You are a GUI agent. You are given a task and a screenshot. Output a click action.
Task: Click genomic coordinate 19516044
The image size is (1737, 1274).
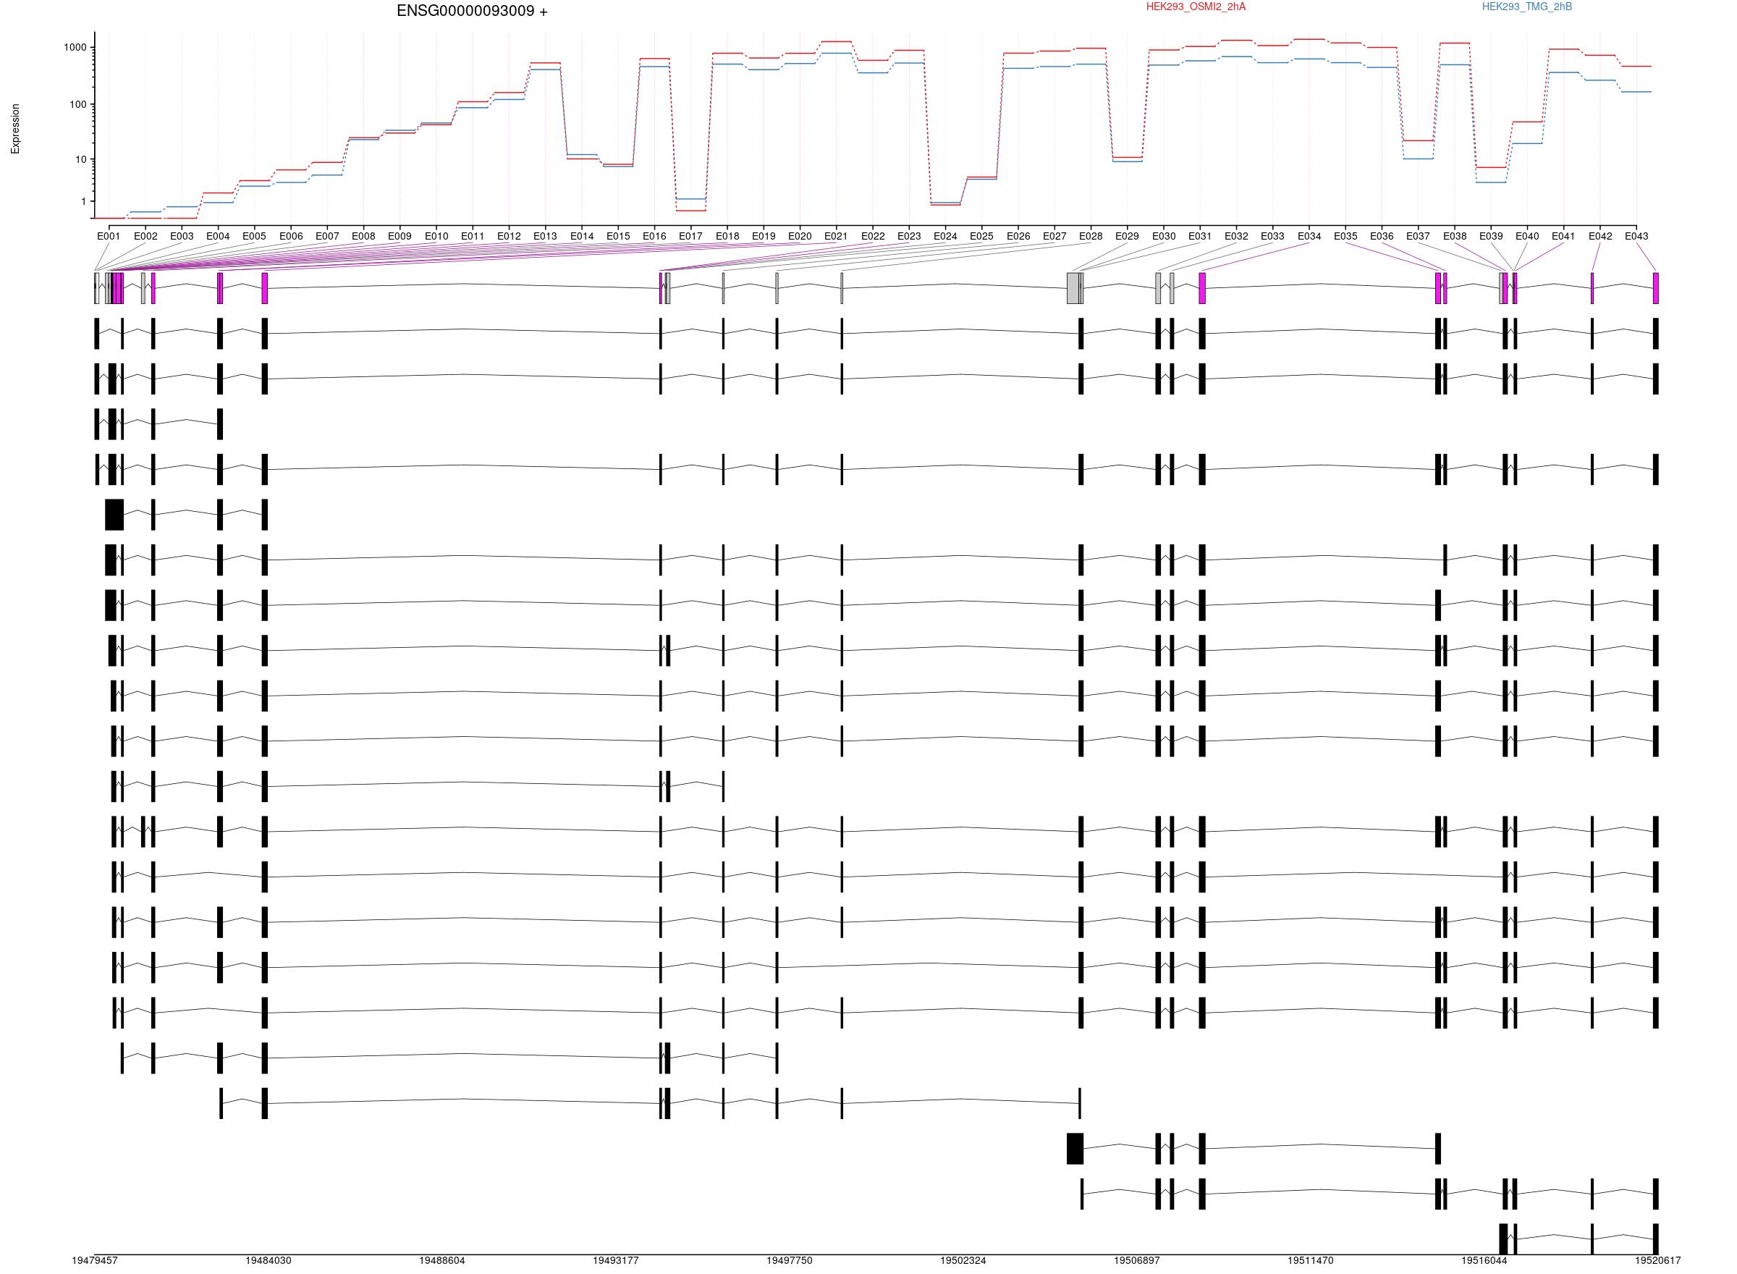[x=1484, y=1260]
